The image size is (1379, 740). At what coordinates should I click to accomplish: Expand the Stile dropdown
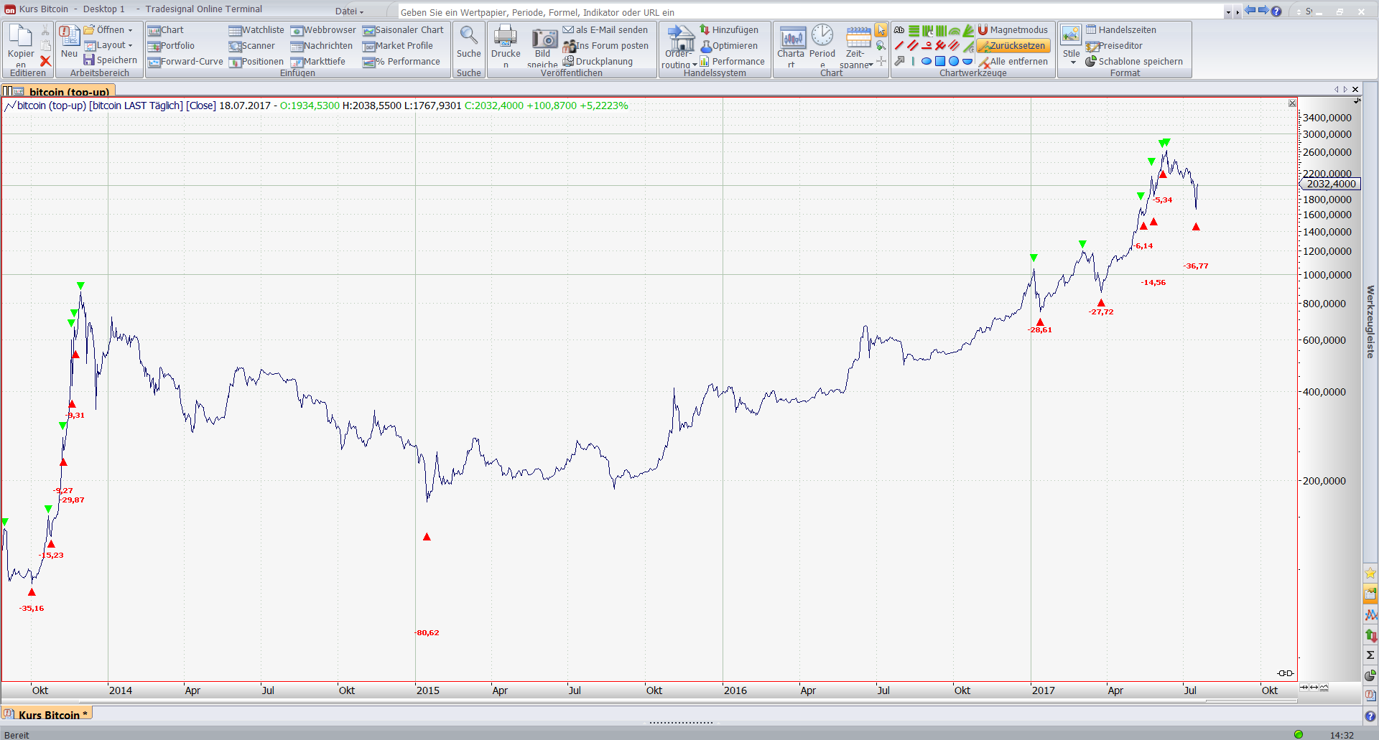pyautogui.click(x=1073, y=62)
